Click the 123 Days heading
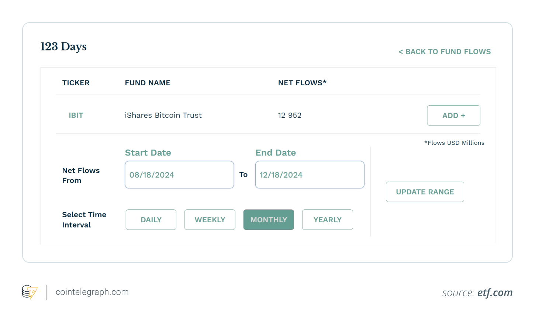Screen dimensions: 535x322 [63, 47]
